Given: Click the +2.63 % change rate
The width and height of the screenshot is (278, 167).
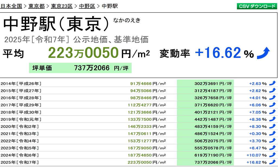Looking at the screenshot, I should pyautogui.click(x=258, y=83).
